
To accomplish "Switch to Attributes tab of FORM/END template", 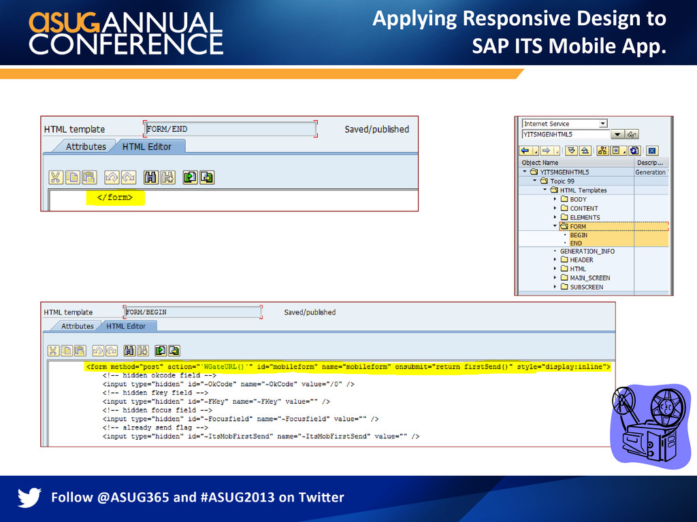I will (x=86, y=147).
